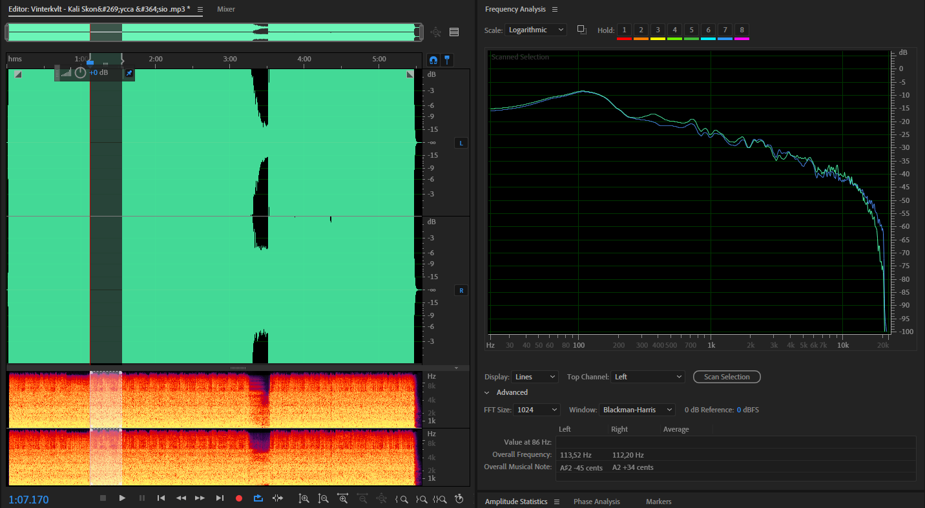Open the Phase Analysis tab
Screen dimensions: 925x508
[597, 502]
